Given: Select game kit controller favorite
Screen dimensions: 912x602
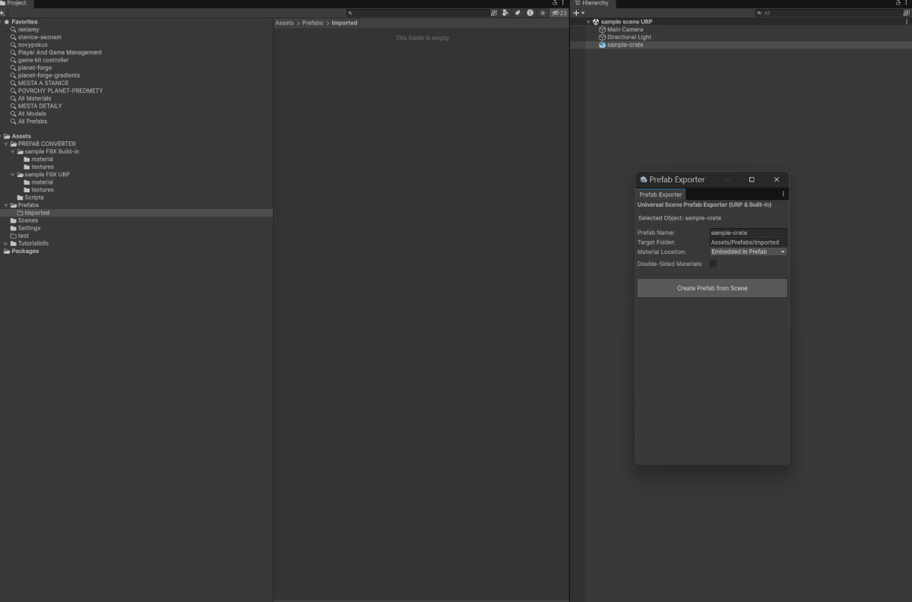Looking at the screenshot, I should [x=43, y=60].
